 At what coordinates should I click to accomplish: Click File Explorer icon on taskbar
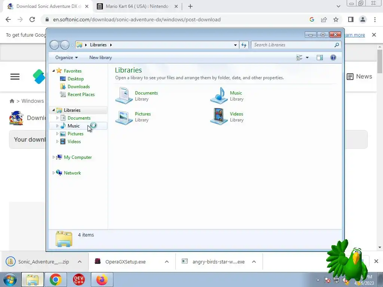pyautogui.click(x=33, y=280)
